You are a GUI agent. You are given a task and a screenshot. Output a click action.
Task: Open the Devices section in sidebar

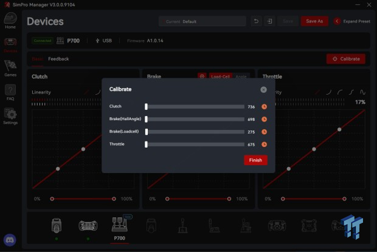tap(10, 45)
